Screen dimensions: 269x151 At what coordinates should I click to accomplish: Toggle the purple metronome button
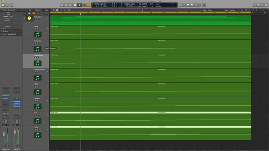point(204,5)
